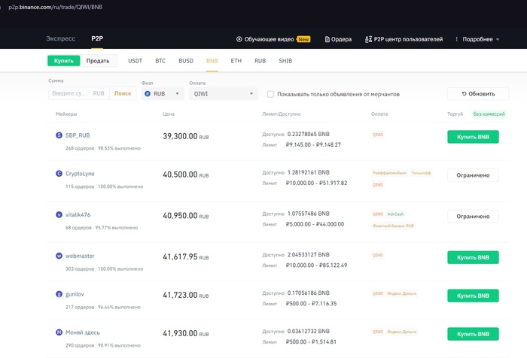This screenshot has width=527, height=358.
Task: Toggle merchants-only ads checkbox
Action: point(270,94)
